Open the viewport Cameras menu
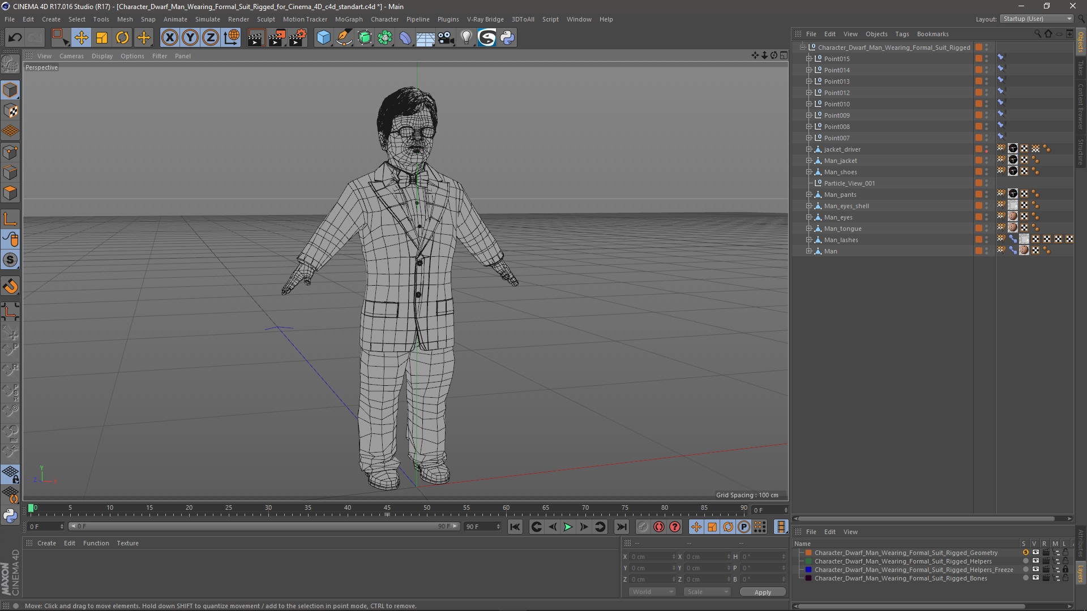Viewport: 1087px width, 611px height. coord(71,56)
